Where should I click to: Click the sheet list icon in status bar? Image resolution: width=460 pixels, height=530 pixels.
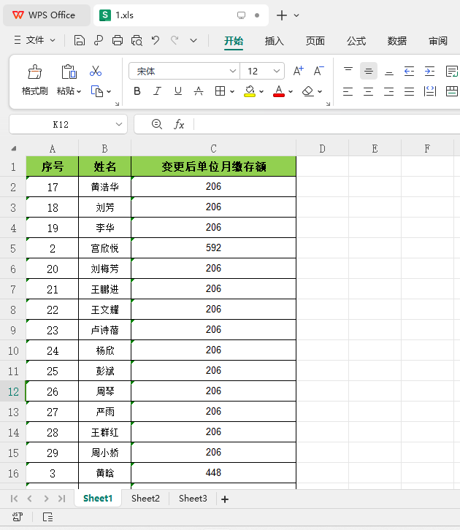point(47,517)
